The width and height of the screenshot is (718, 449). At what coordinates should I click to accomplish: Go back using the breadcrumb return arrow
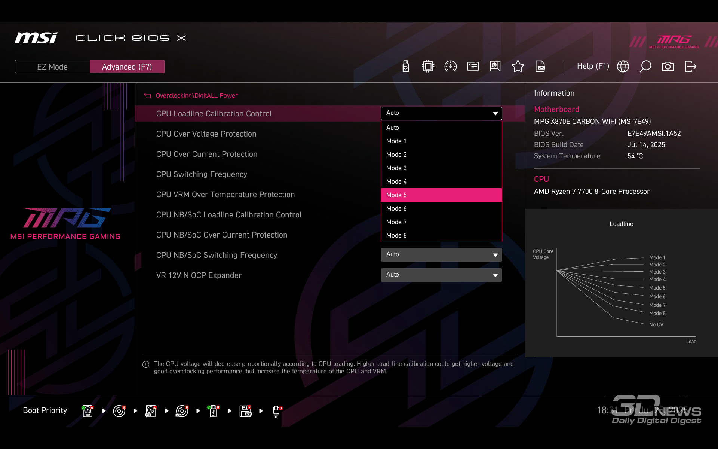(x=147, y=95)
